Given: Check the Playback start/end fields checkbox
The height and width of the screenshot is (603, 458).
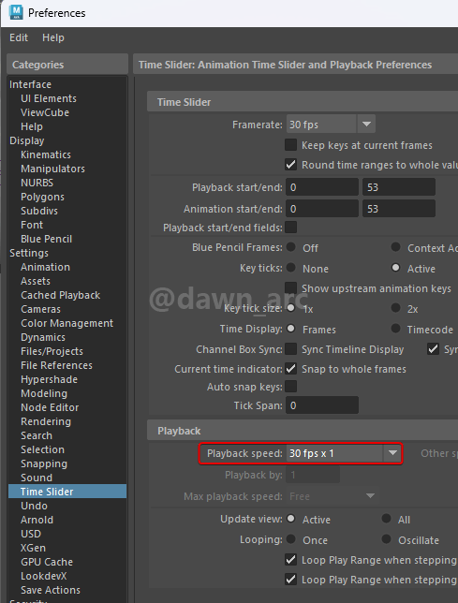Looking at the screenshot, I should (290, 228).
